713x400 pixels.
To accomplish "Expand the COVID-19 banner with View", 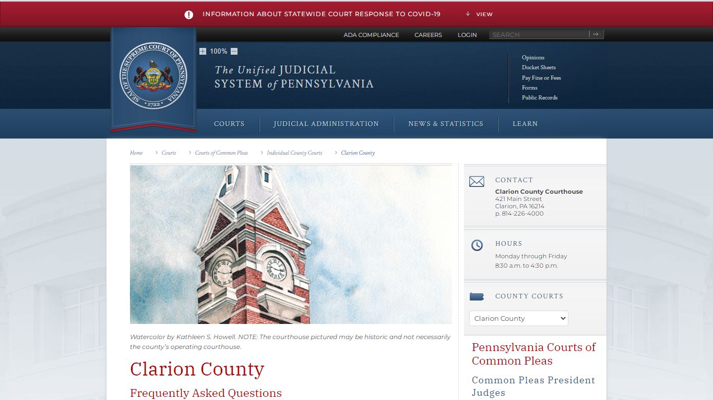I will click(479, 14).
